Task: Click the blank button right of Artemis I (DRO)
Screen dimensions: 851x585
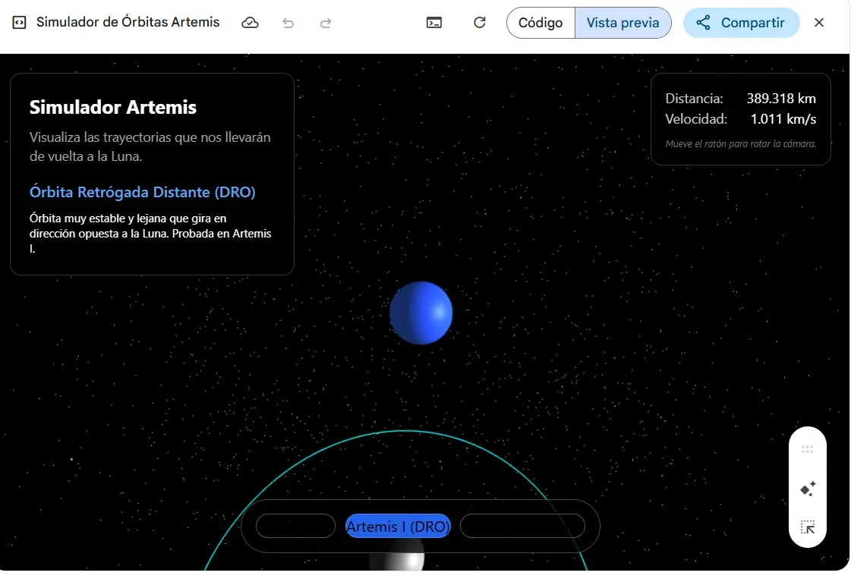Action: (522, 526)
